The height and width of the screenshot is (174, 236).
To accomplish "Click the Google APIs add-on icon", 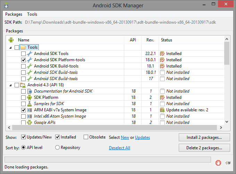I will pos(29,122).
